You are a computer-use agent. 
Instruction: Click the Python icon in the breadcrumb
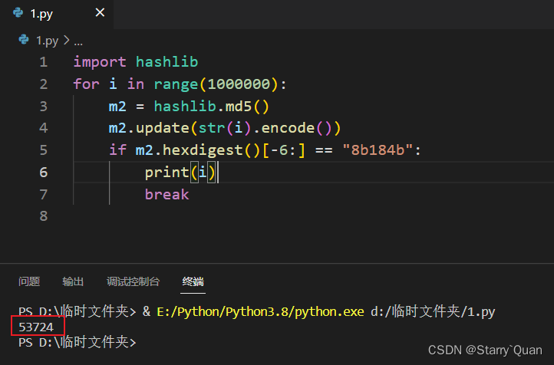click(24, 40)
